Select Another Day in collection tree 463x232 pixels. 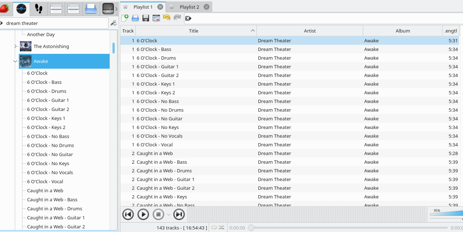click(41, 34)
